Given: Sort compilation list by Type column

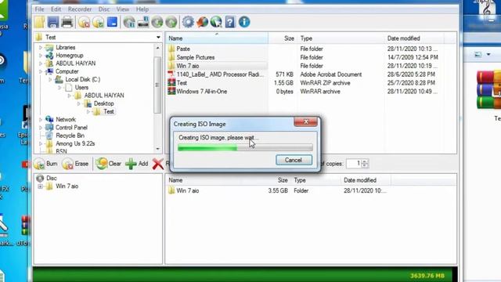Looking at the screenshot, I should (316, 180).
